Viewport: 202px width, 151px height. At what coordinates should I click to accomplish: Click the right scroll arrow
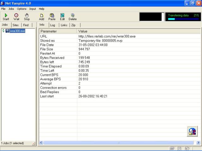tap(198, 143)
